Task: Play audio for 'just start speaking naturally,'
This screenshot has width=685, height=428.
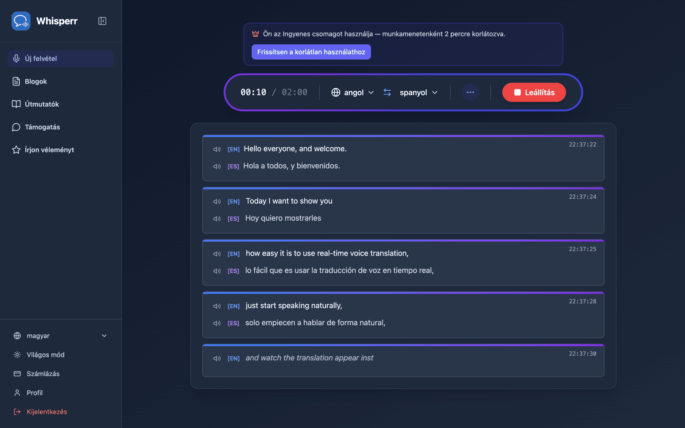Action: pos(217,306)
